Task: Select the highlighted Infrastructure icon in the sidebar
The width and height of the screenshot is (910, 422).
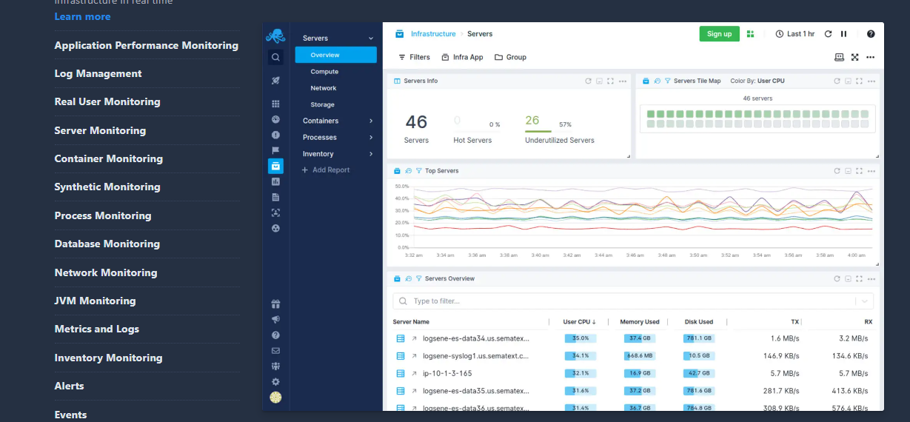Action: click(275, 166)
